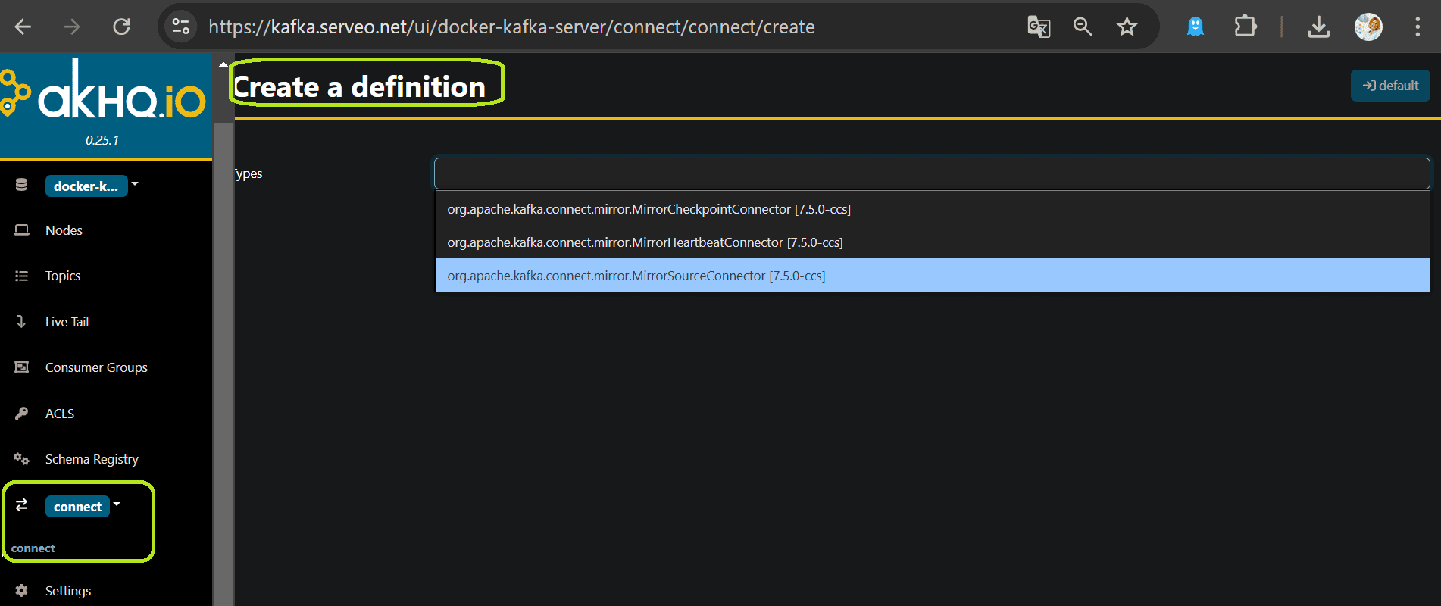Screen dimensions: 1441x606
Task: Reload the page with the refresh button
Action: pyautogui.click(x=121, y=27)
